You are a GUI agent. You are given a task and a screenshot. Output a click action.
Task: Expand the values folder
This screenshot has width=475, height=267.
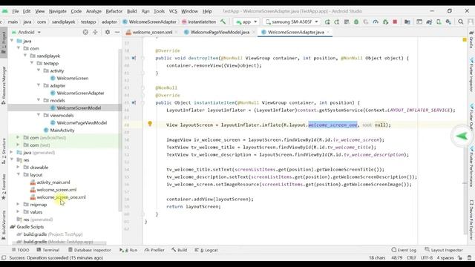pos(18,211)
